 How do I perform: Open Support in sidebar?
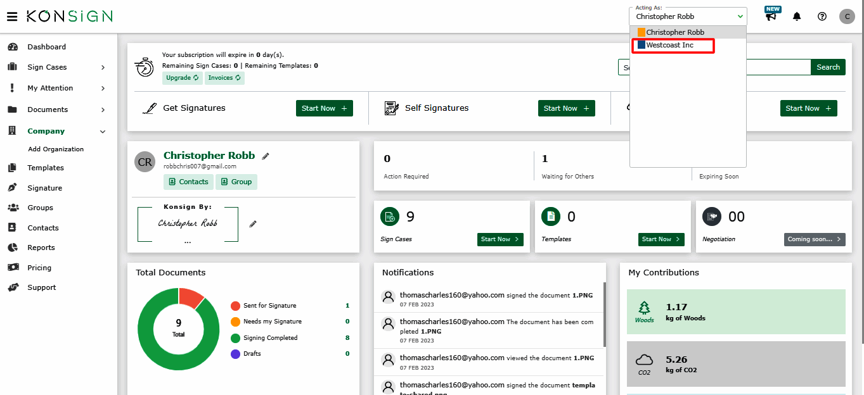(42, 287)
